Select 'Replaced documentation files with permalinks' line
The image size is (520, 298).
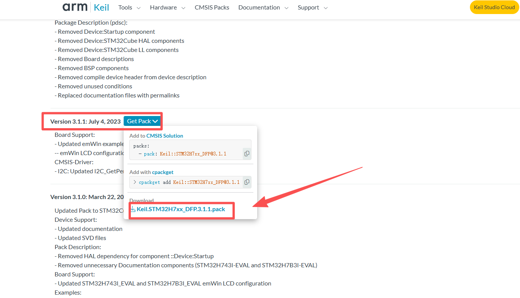(x=117, y=96)
